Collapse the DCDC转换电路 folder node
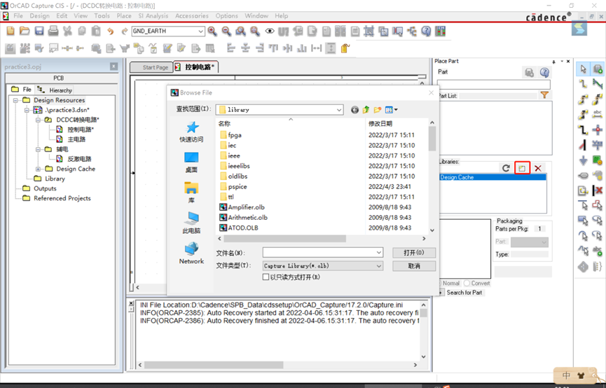This screenshot has height=388, width=606. (39, 120)
